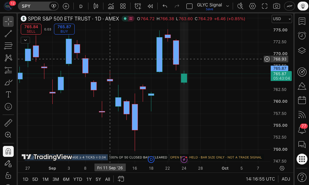Select the crosshair cursor tool
The width and height of the screenshot is (309, 185).
pyautogui.click(x=8, y=21)
